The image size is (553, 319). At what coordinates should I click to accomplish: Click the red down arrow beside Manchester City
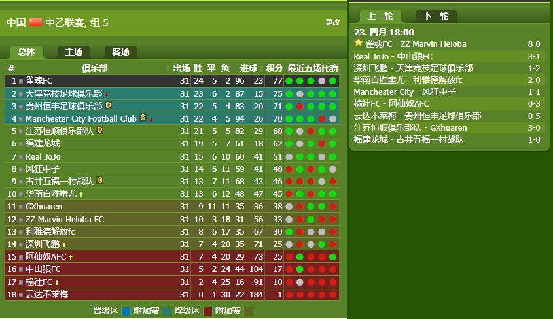click(151, 120)
